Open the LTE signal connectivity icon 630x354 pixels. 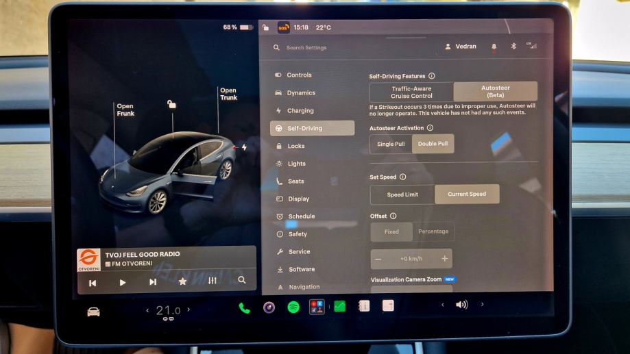(531, 46)
